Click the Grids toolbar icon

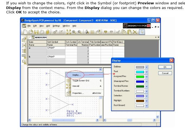click(x=92, y=32)
